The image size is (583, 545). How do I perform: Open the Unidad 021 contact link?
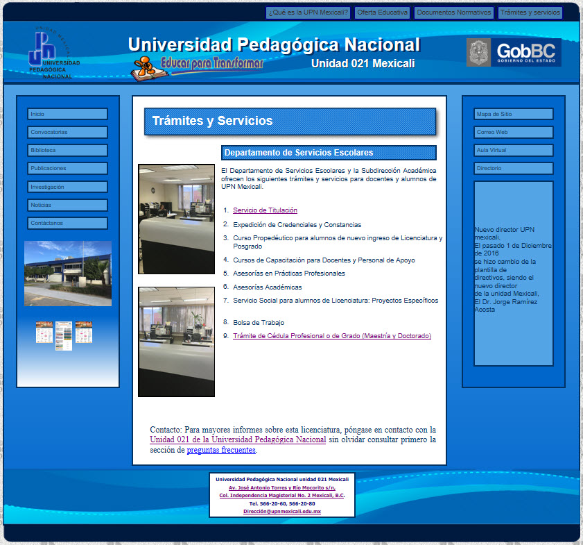(238, 439)
